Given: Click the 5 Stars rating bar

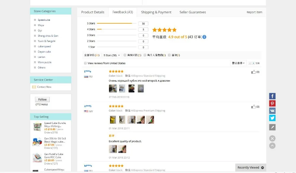Looking at the screenshot, I should [117, 23].
